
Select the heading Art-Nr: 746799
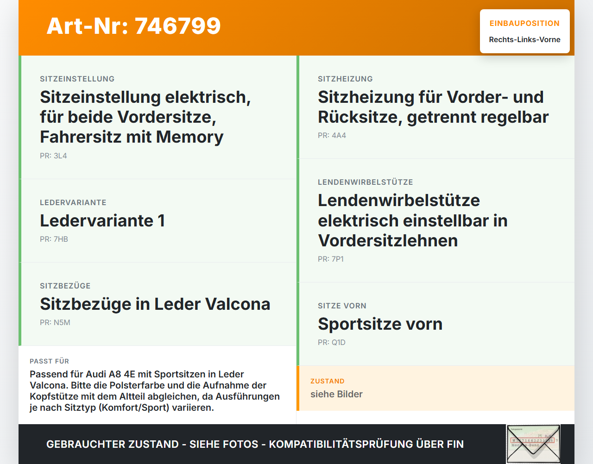point(133,26)
